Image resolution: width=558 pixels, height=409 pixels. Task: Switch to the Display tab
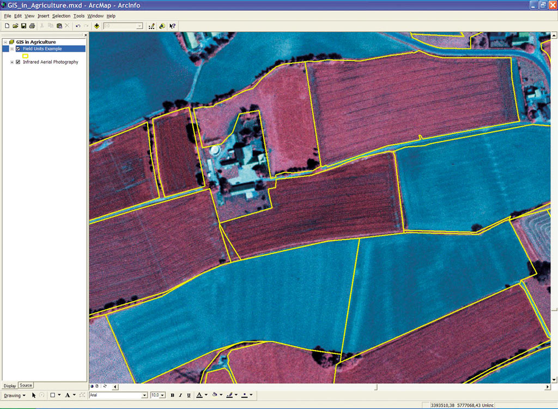pos(10,386)
